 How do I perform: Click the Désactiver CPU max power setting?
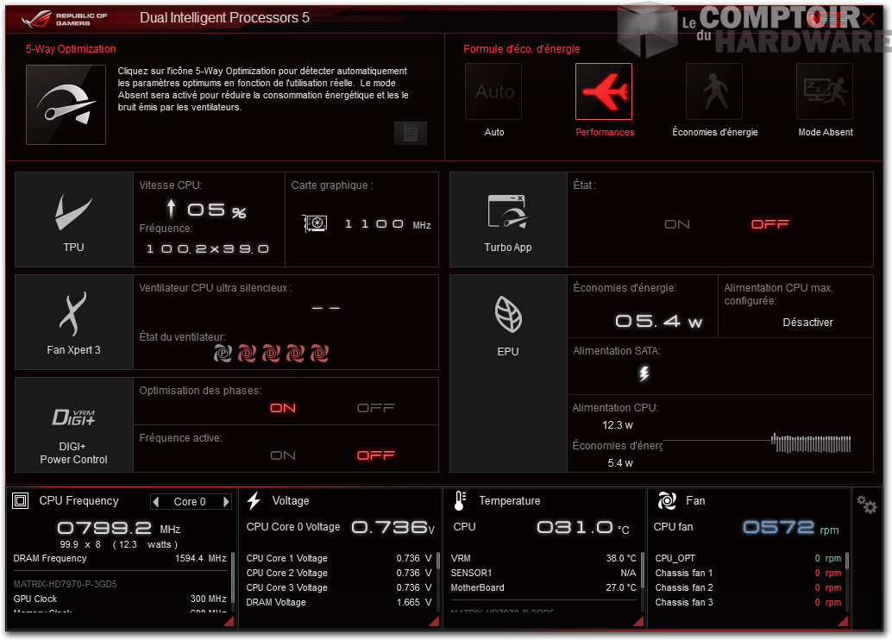point(807,323)
